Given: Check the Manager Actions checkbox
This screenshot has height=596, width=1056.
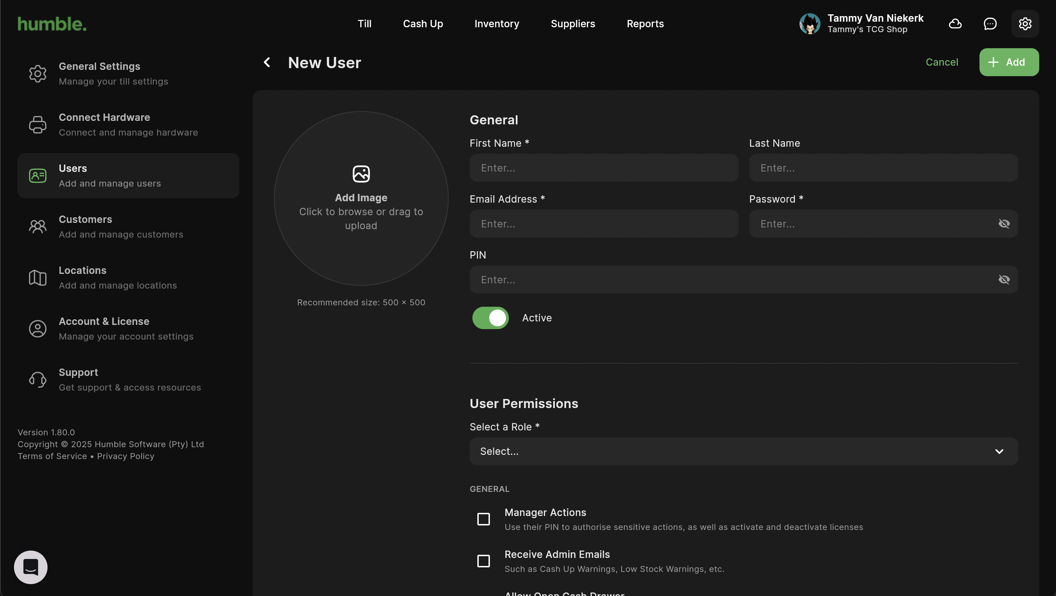Looking at the screenshot, I should tap(484, 519).
